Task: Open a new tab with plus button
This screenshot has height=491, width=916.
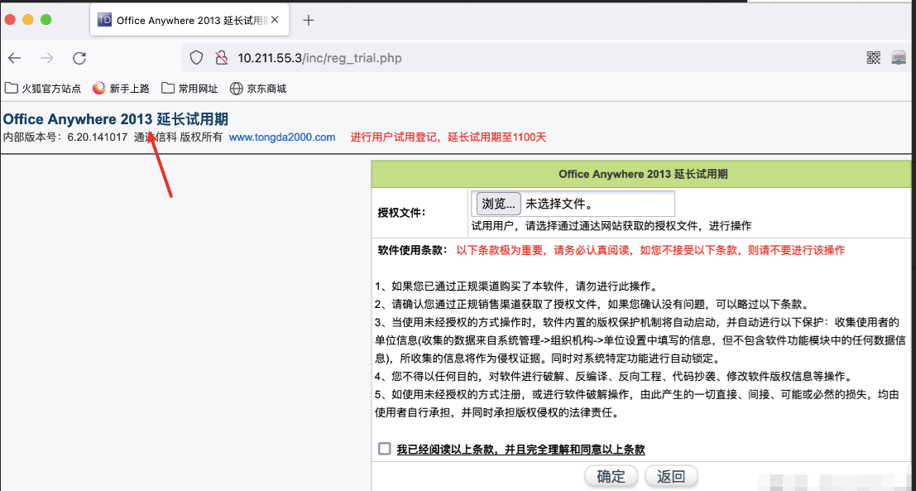Action: click(x=309, y=20)
